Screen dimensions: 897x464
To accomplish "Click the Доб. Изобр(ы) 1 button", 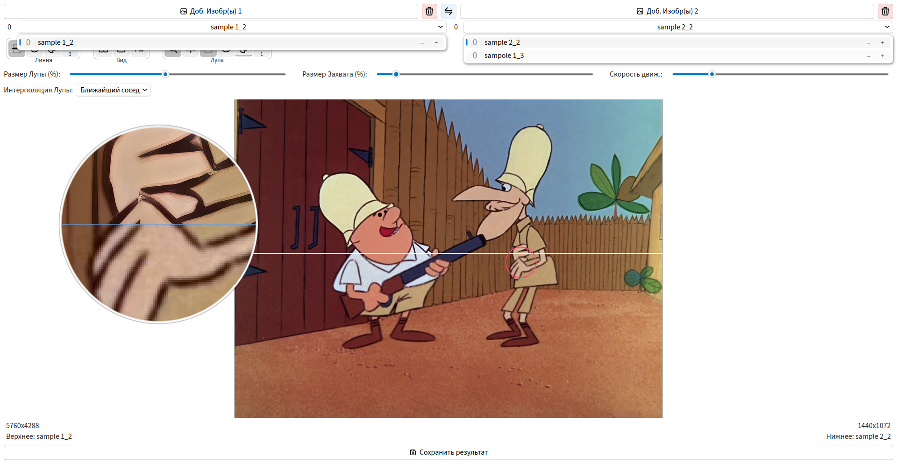I will pos(211,11).
